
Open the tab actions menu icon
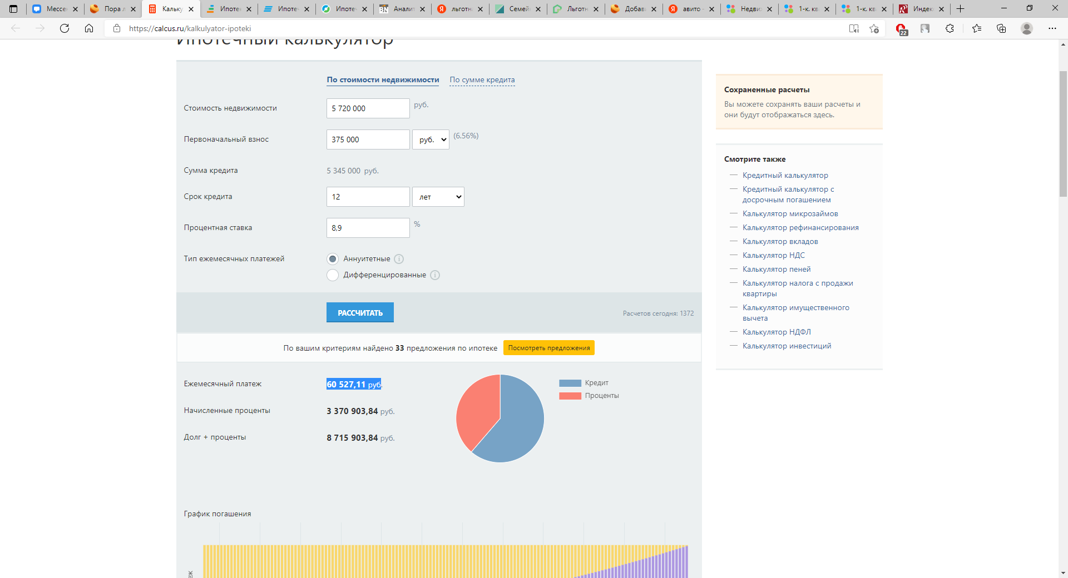click(13, 9)
